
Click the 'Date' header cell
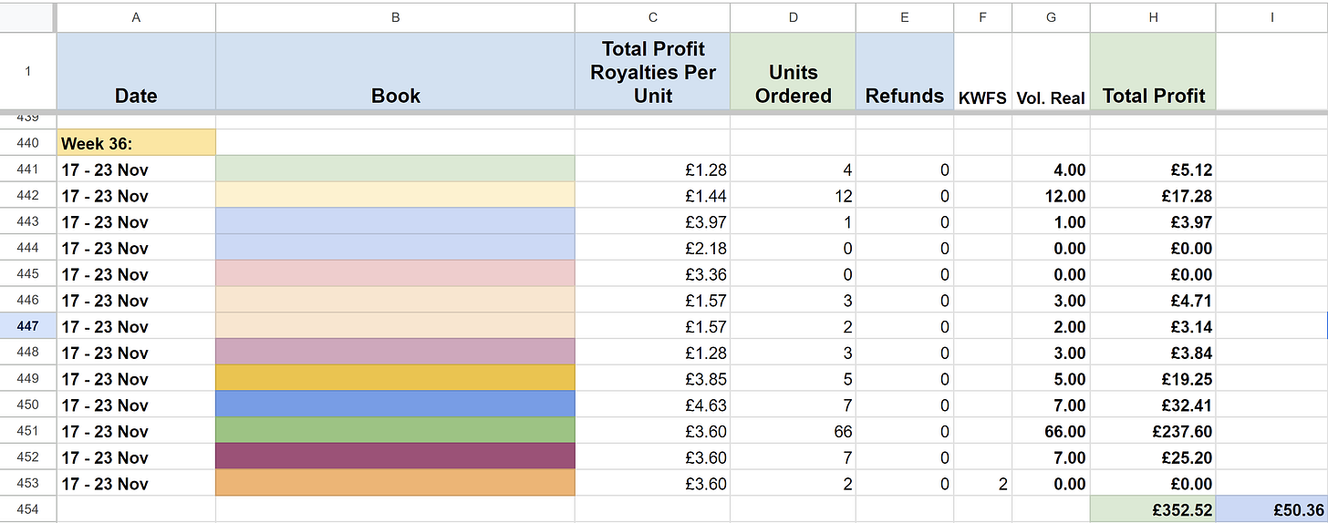pyautogui.click(x=136, y=72)
